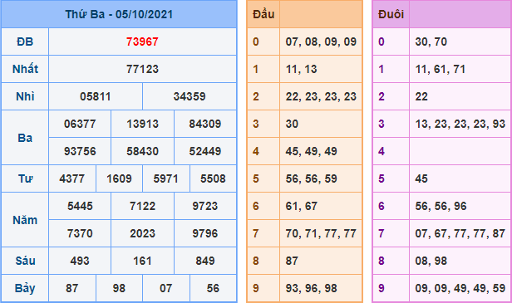This screenshot has width=512, height=303.
Task: Select the Sáu prize label
Action: pos(25,261)
